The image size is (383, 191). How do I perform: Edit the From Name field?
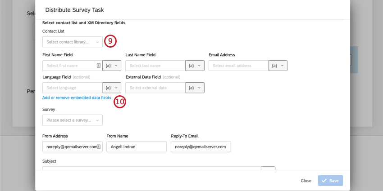click(x=136, y=147)
